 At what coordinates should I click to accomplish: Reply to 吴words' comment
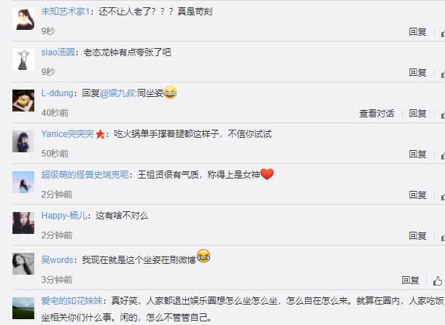click(x=410, y=281)
